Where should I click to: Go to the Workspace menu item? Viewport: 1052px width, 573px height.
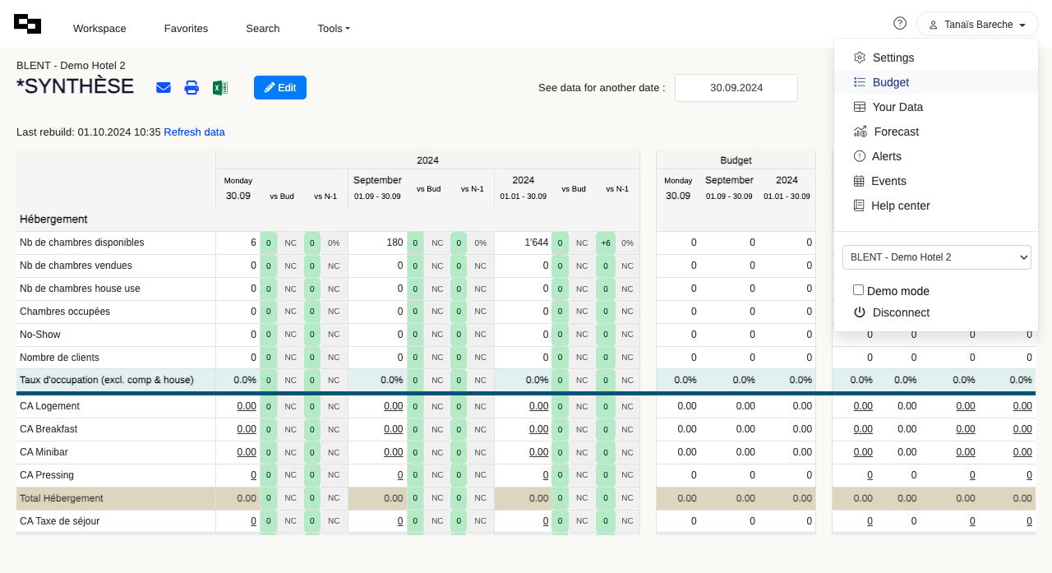pos(99,29)
